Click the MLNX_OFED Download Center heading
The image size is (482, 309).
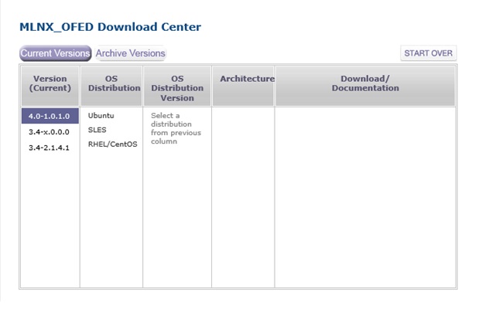pyautogui.click(x=111, y=27)
